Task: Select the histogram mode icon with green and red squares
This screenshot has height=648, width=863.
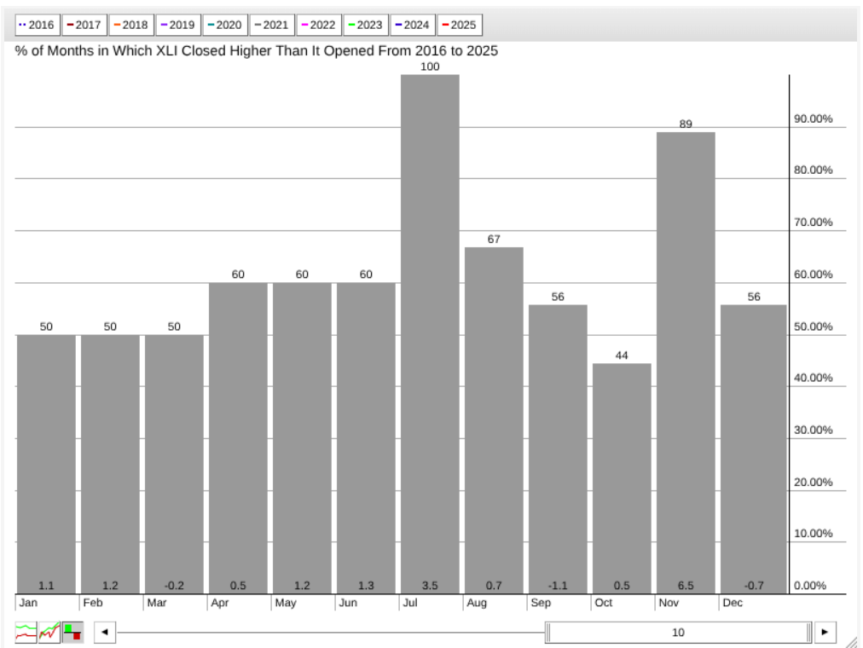Action: coord(72,632)
